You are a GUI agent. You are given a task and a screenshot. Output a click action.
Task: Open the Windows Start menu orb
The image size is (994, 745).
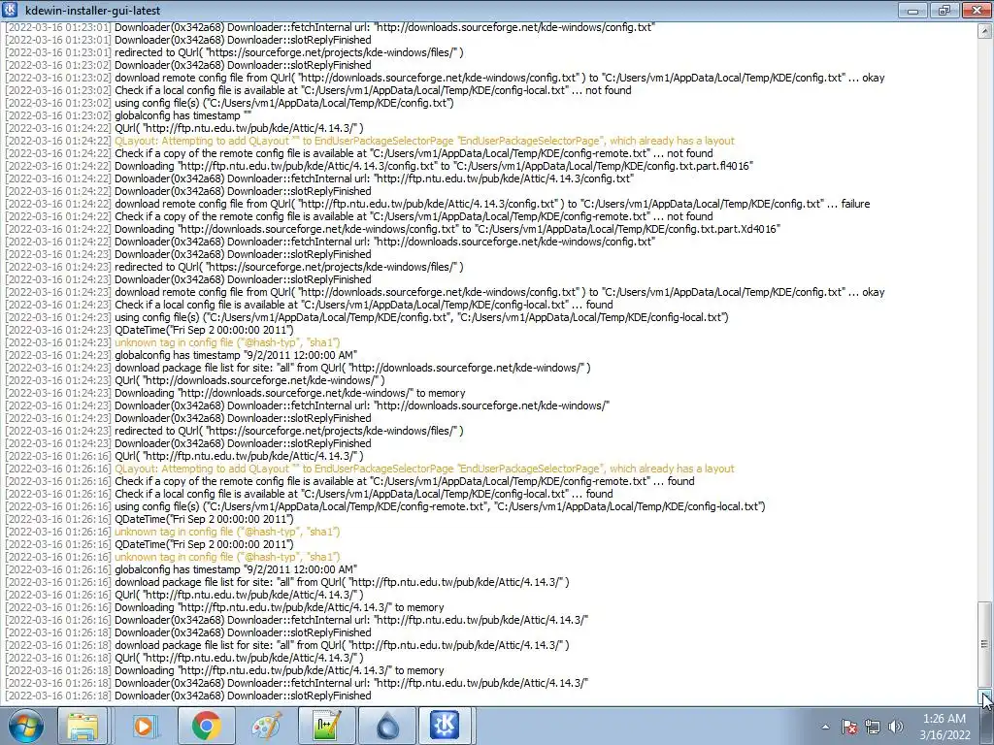click(26, 726)
